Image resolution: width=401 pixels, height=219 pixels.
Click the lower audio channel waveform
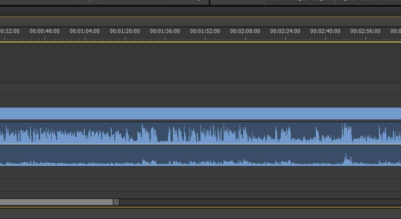coord(200,156)
